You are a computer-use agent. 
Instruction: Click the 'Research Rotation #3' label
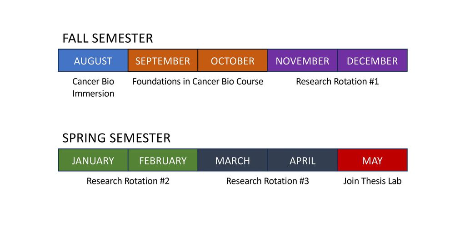(x=268, y=181)
